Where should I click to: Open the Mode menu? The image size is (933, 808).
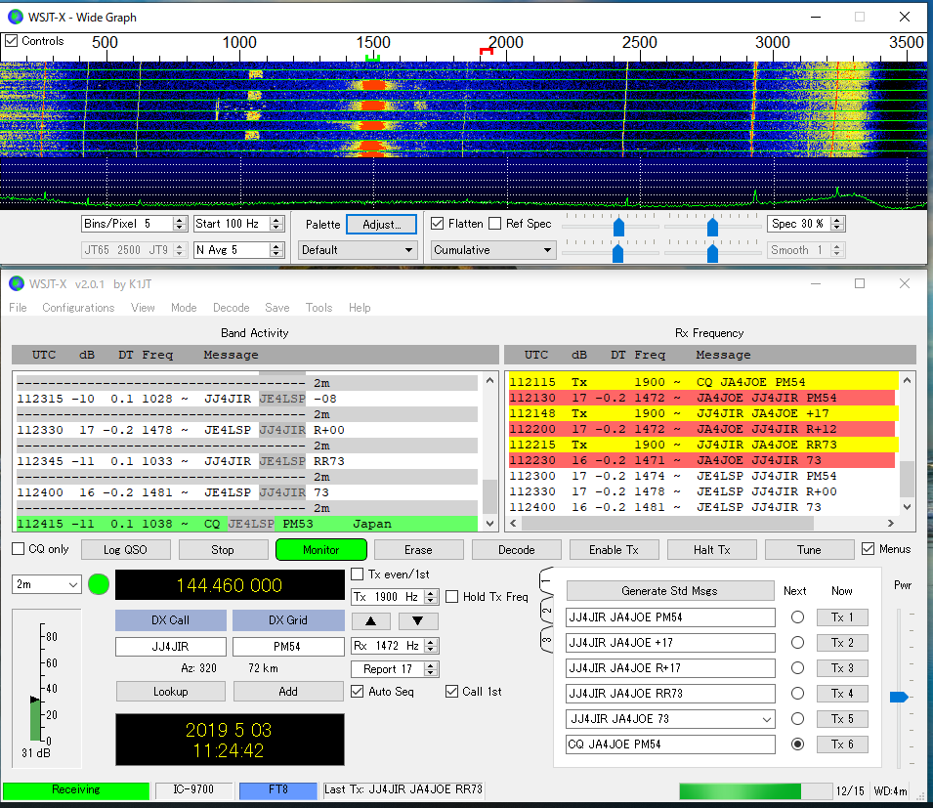tap(184, 308)
